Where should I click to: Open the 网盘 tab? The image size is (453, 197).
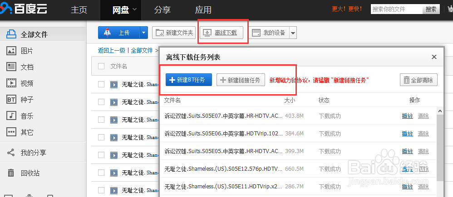point(120,10)
